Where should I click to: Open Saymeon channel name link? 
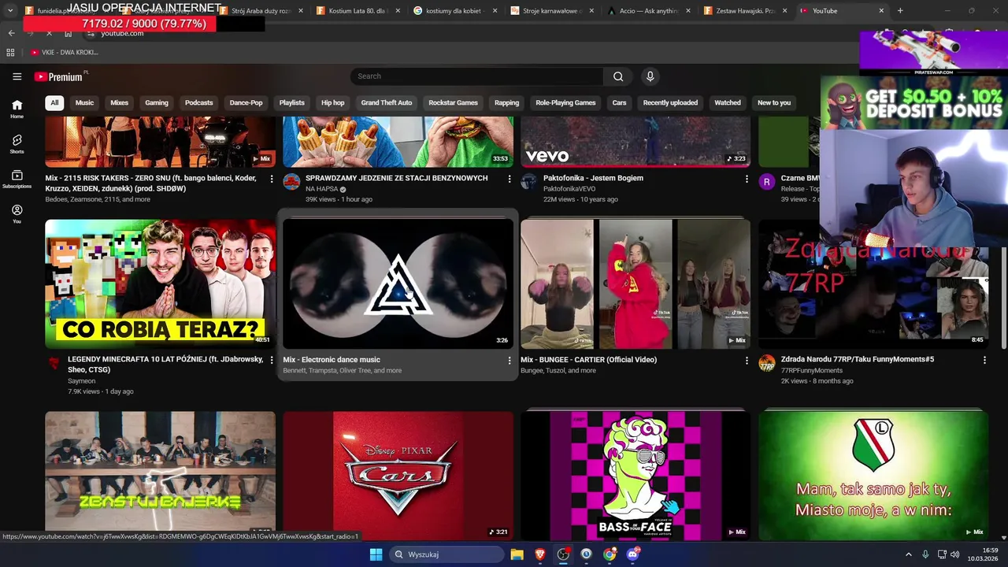tap(82, 381)
